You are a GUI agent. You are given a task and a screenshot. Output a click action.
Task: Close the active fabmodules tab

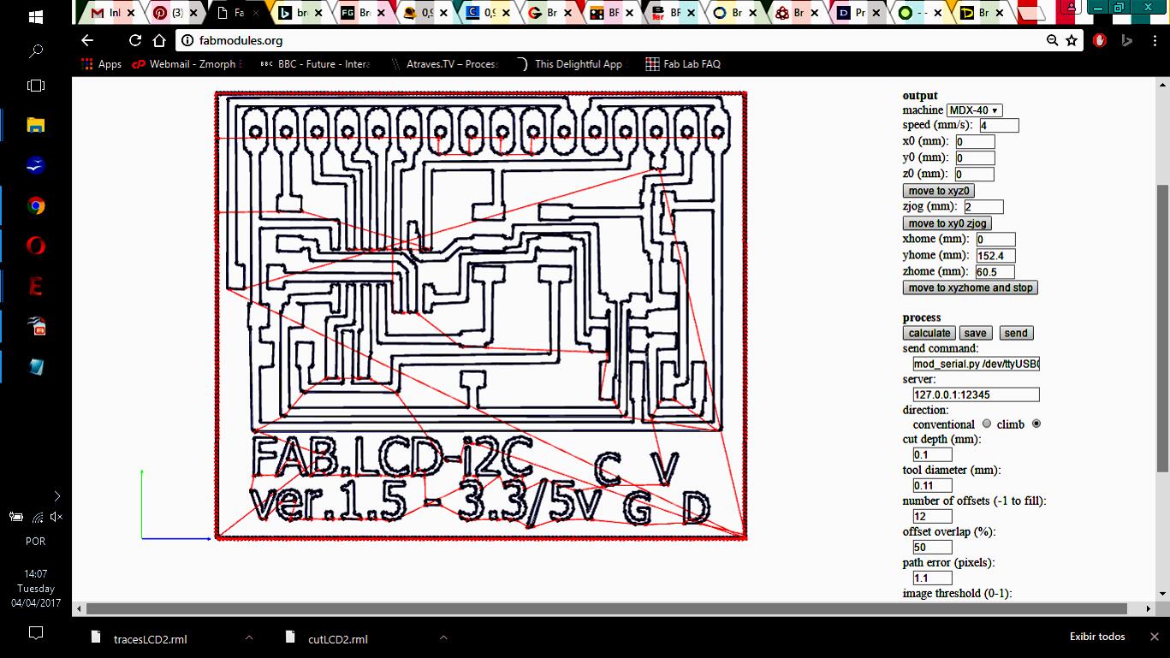[254, 13]
